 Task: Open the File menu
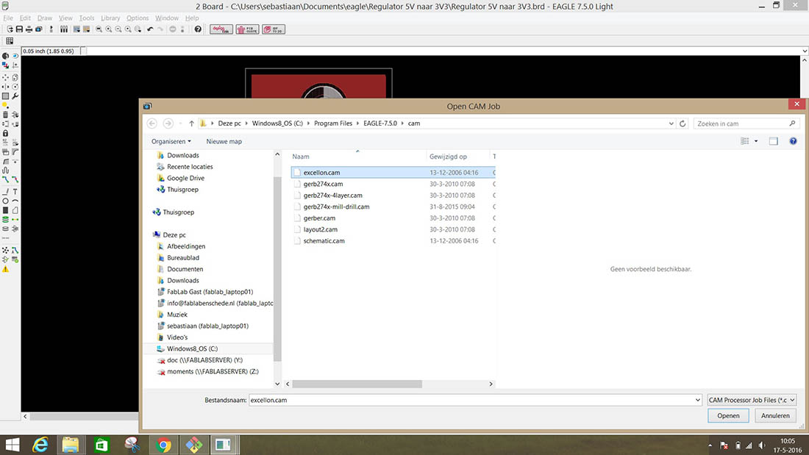(8, 18)
